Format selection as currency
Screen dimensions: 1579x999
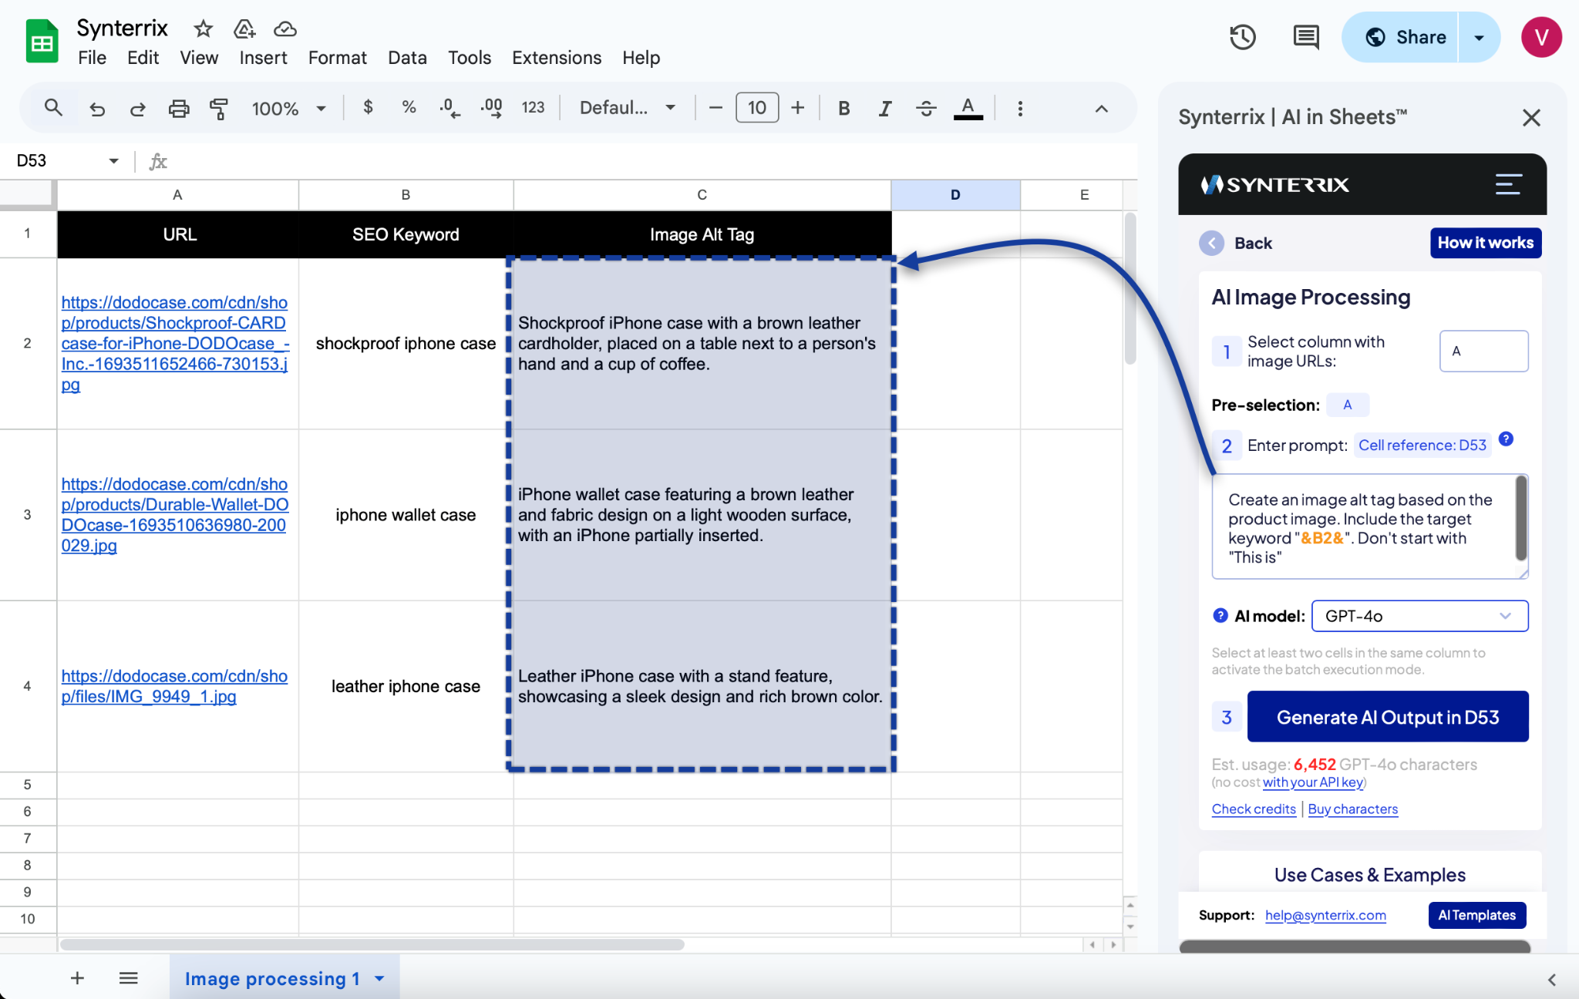(x=369, y=107)
